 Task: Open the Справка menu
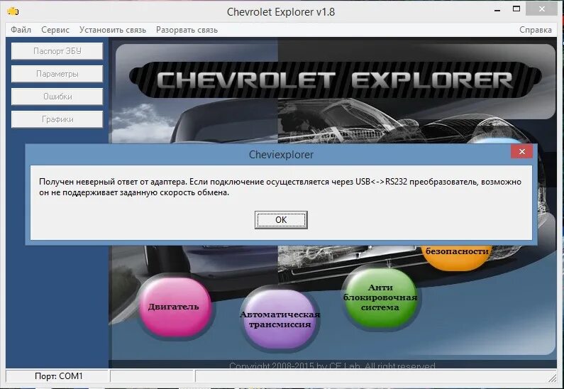pyautogui.click(x=535, y=30)
